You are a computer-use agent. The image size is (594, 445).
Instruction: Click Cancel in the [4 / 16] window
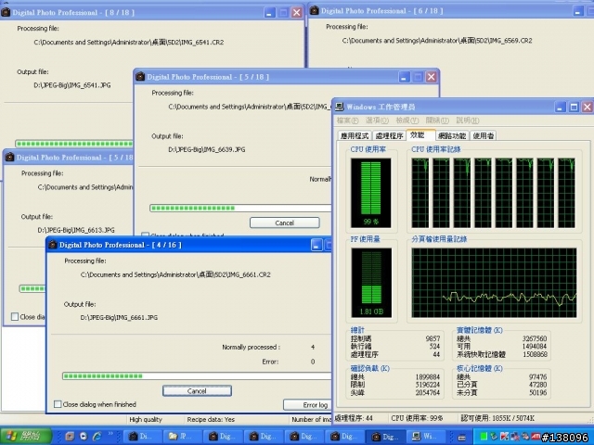[197, 391]
